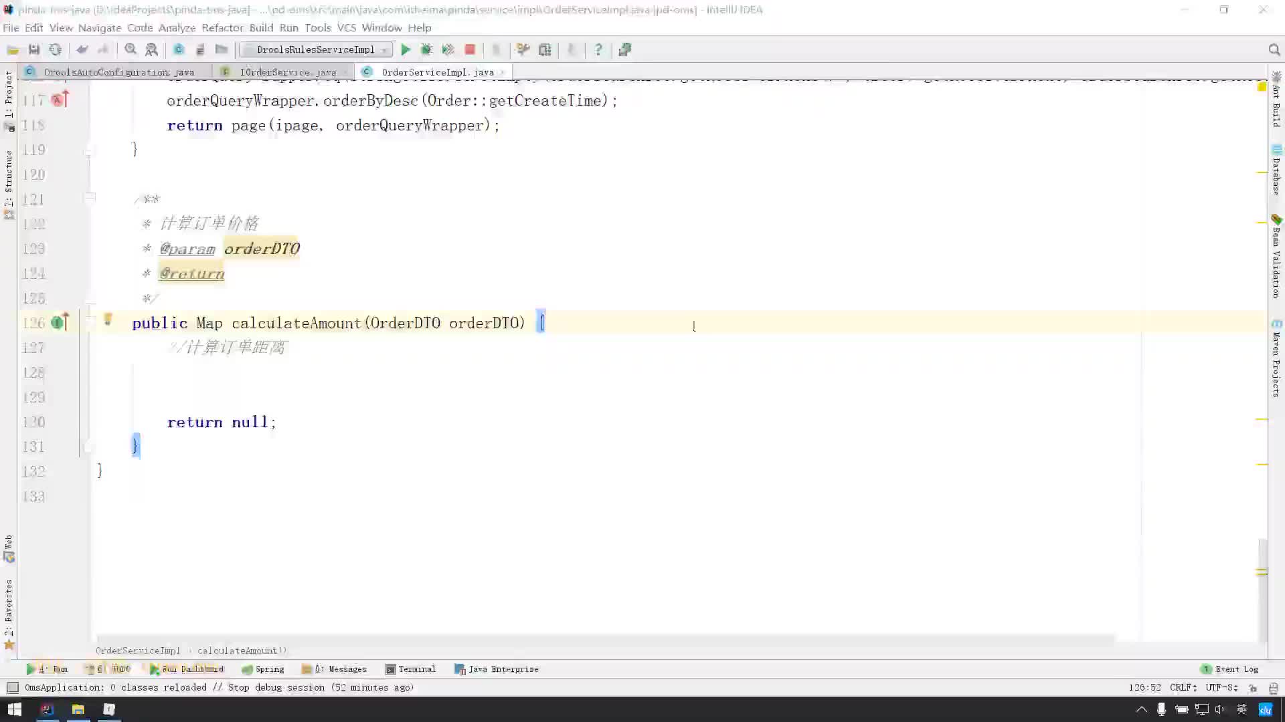This screenshot has width=1285, height=722.
Task: Close the OrderServiceImpl.java tab
Action: pyautogui.click(x=501, y=72)
